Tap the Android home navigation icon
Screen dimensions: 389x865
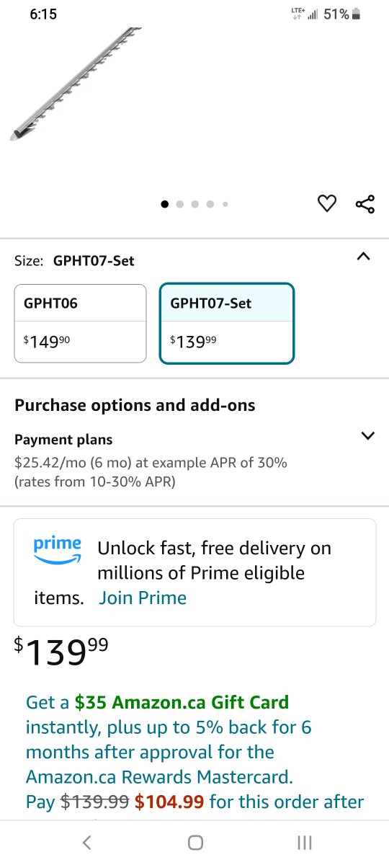(x=194, y=842)
